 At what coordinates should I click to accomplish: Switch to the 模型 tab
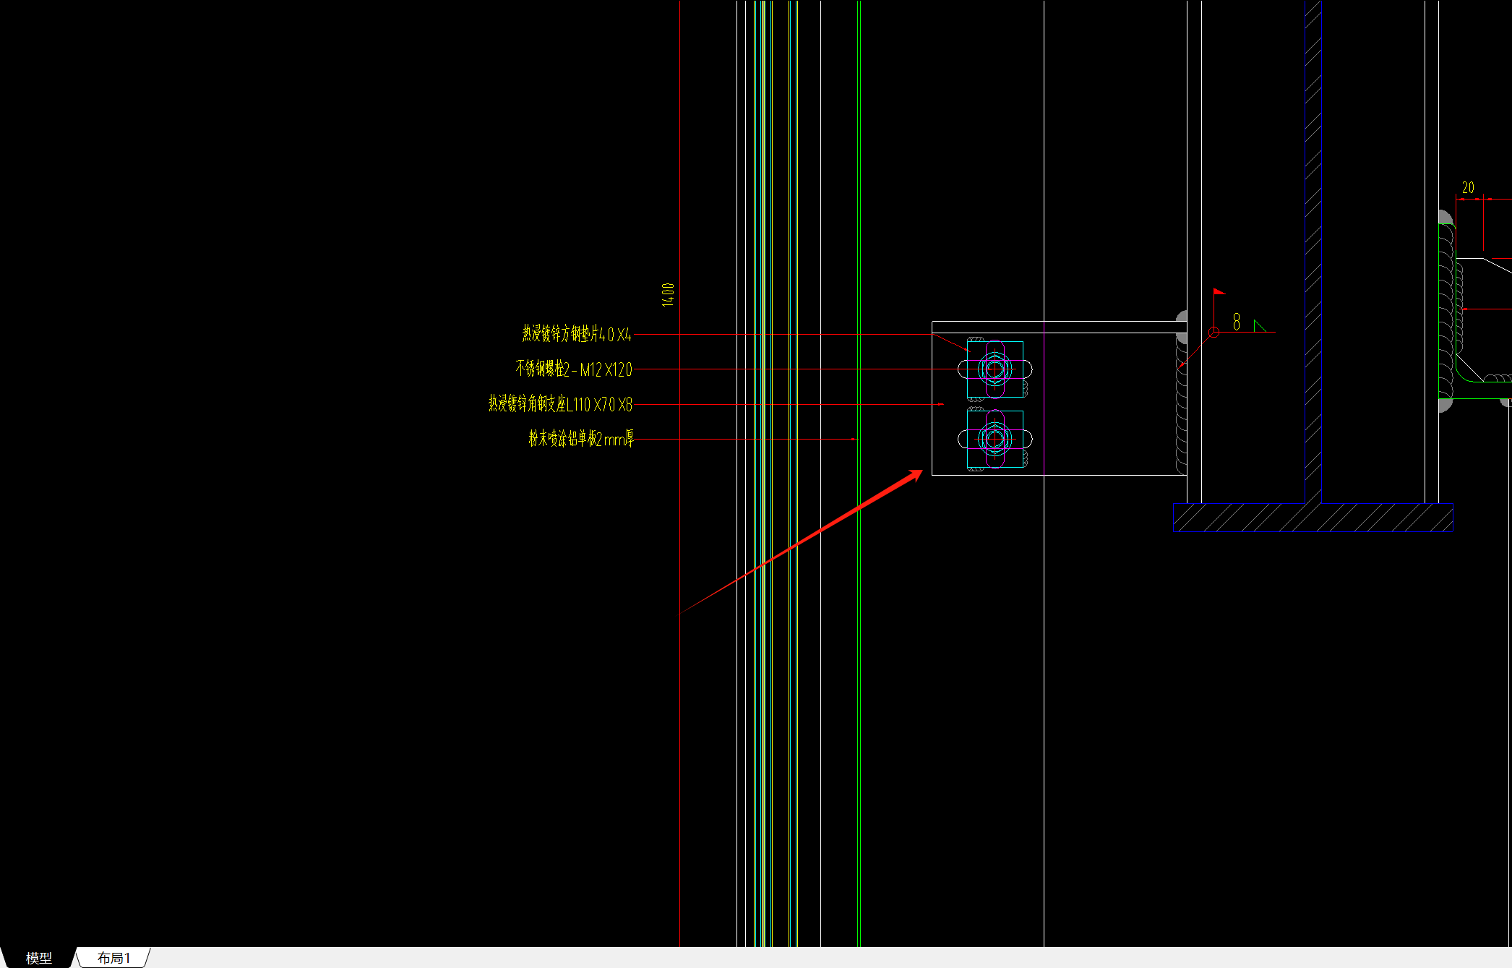[x=39, y=958]
